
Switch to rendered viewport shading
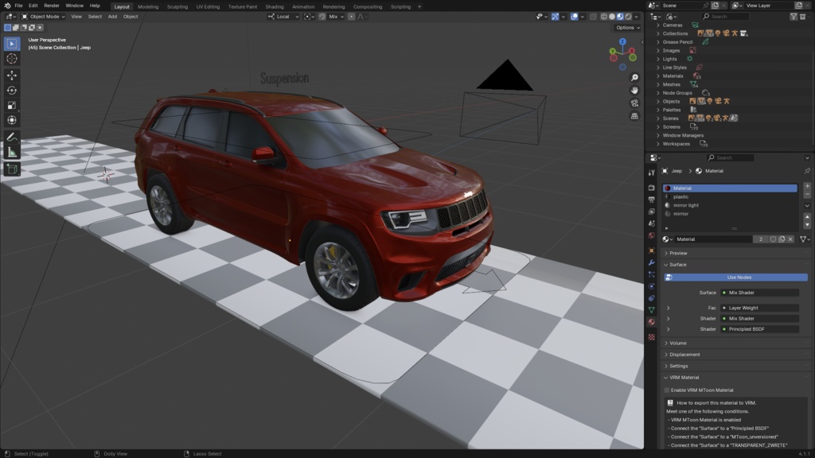pos(628,17)
